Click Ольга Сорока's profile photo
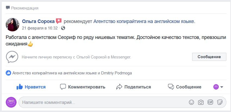Image resolution: width=231 pixels, height=112 pixels. point(12,24)
